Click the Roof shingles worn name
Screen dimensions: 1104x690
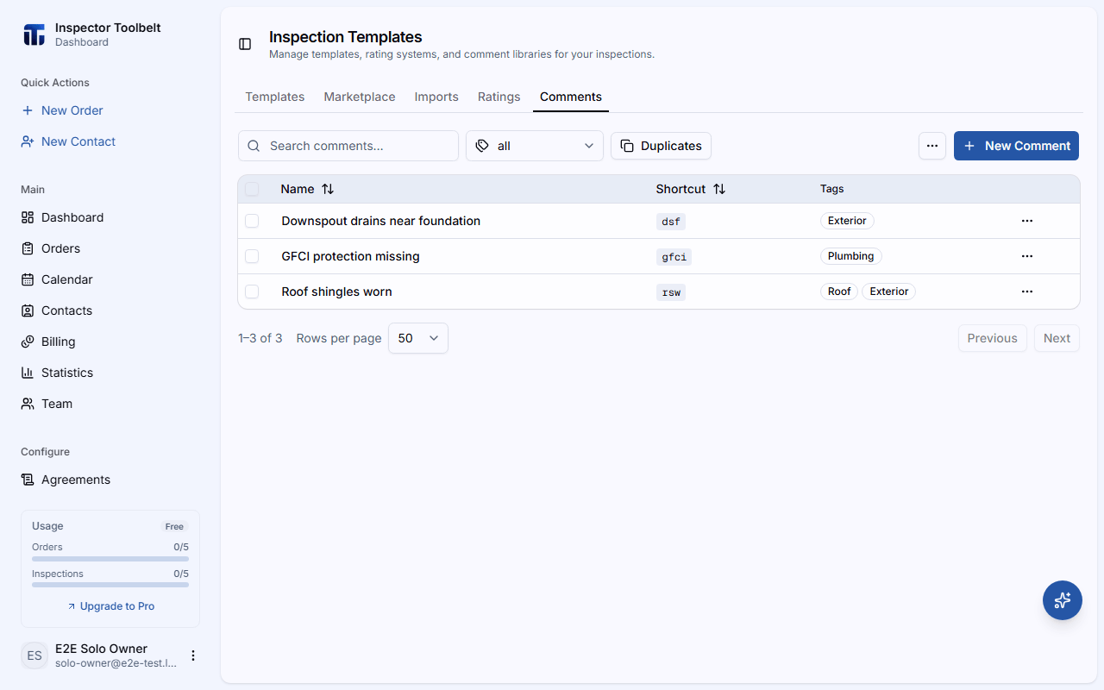(336, 292)
